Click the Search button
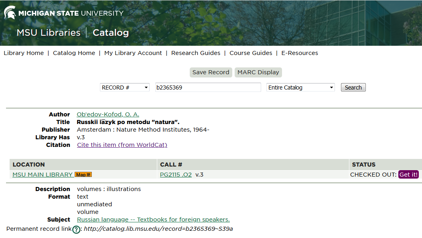This screenshot has width=422, height=238. [353, 87]
